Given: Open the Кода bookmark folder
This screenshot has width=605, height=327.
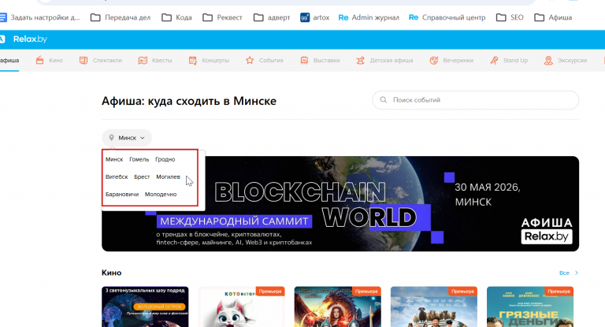Looking at the screenshot, I should click(176, 17).
